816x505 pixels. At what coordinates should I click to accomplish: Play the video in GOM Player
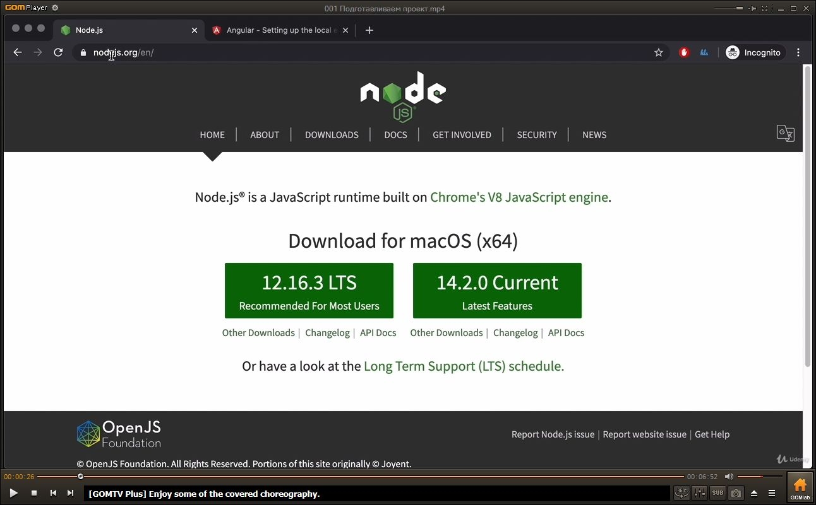(14, 493)
